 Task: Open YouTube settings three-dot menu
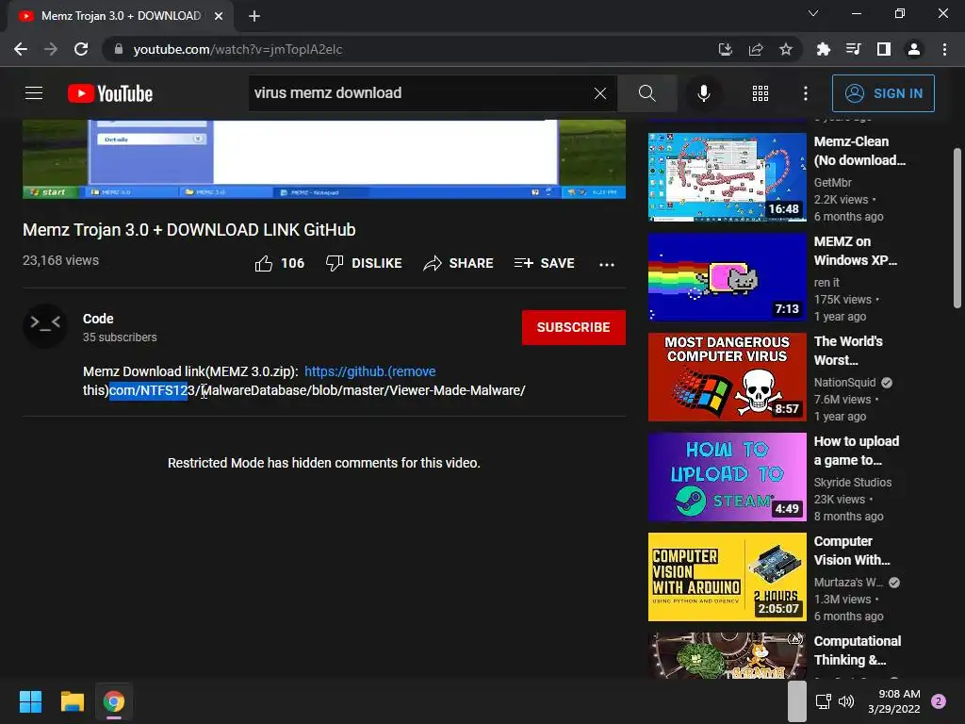tap(806, 93)
